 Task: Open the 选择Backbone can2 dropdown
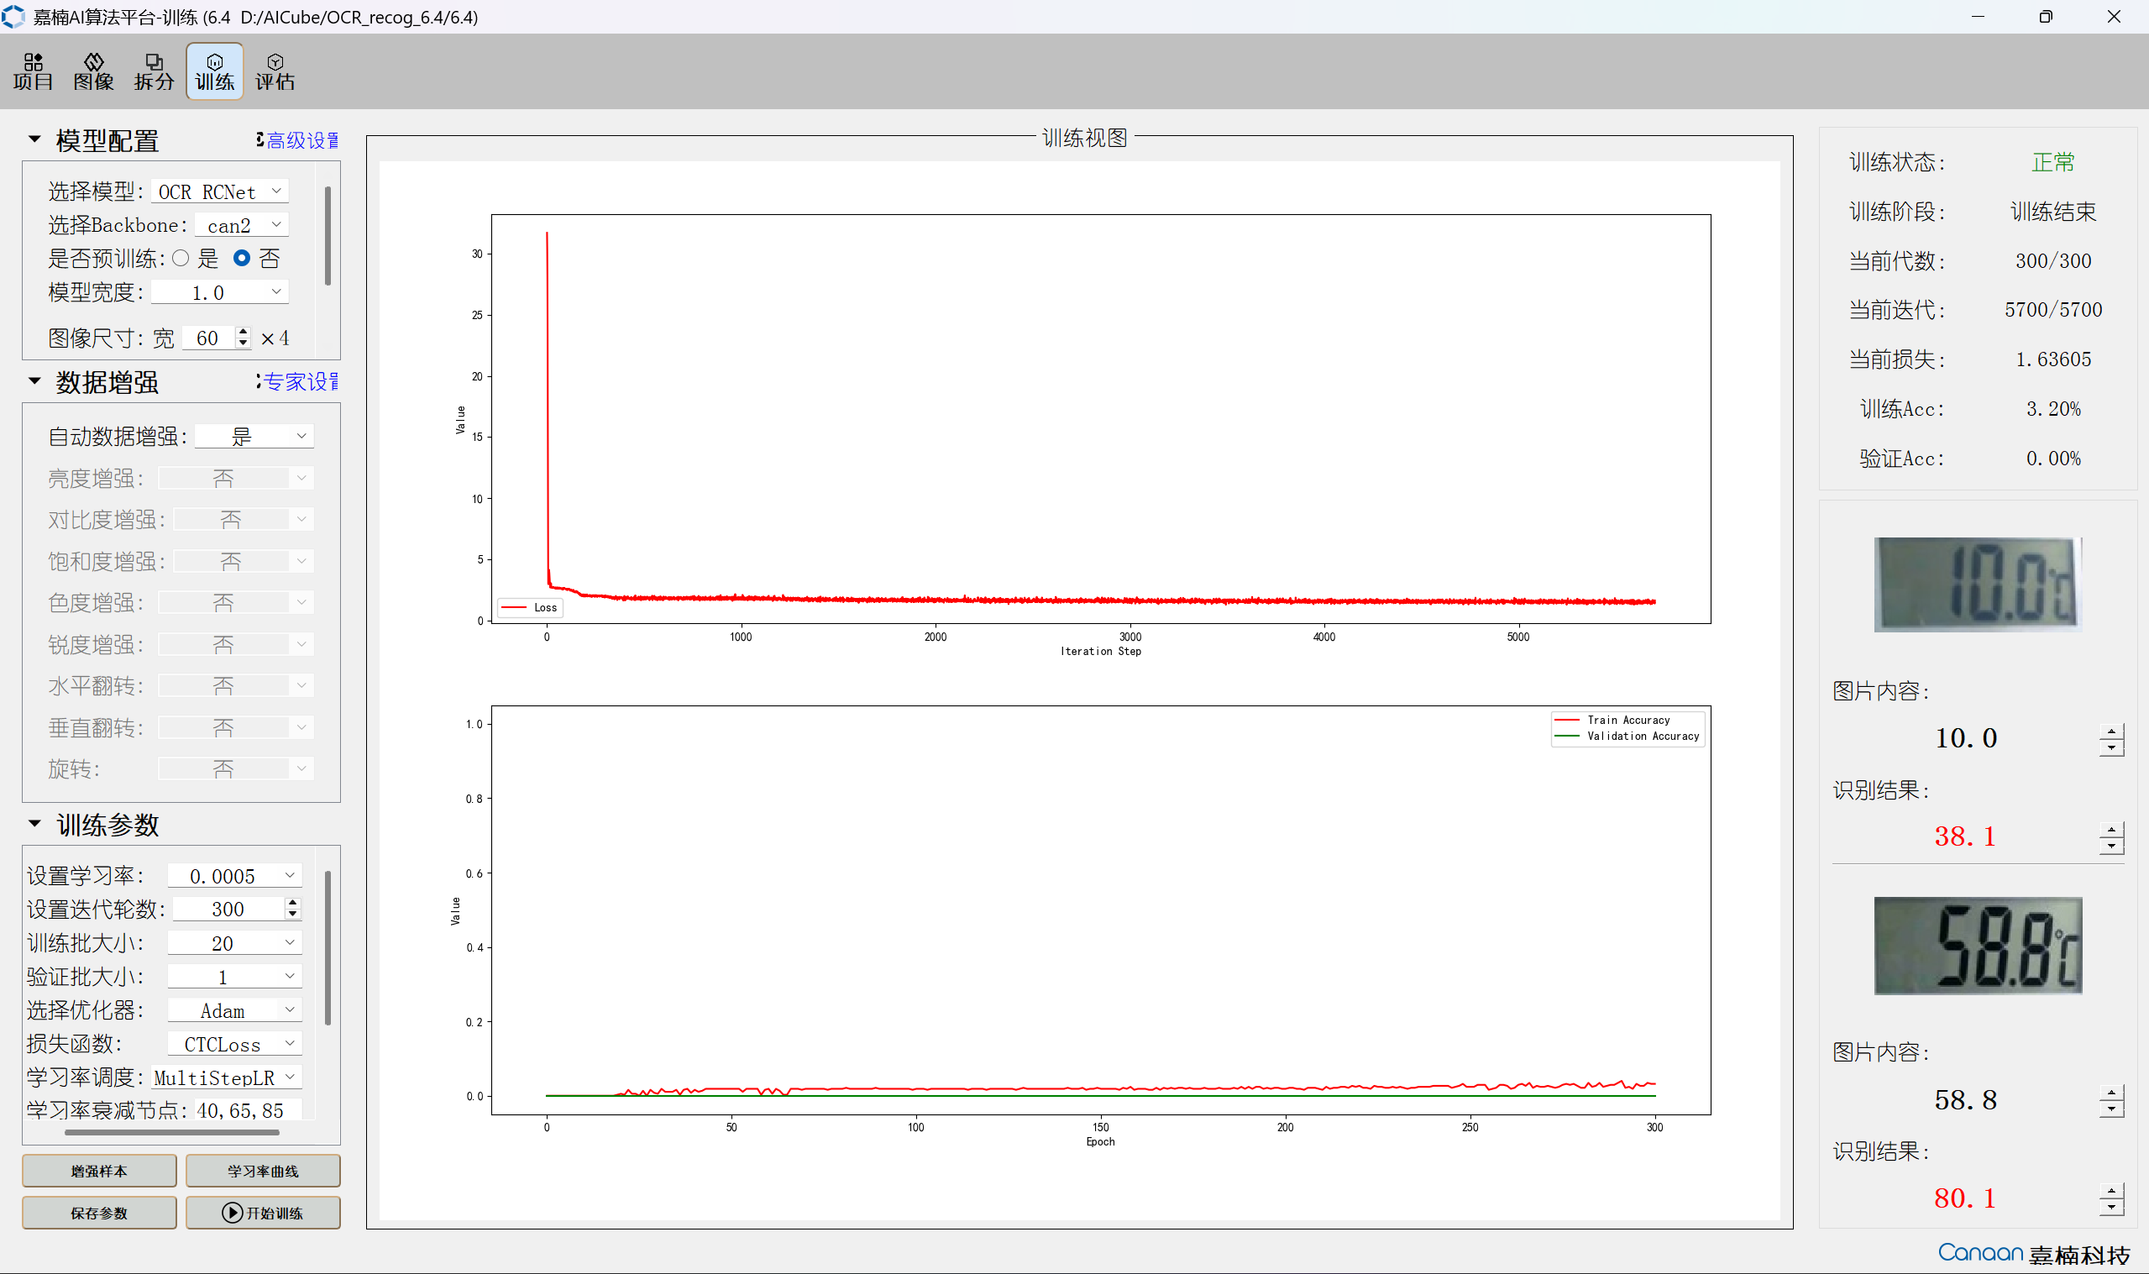pos(242,225)
